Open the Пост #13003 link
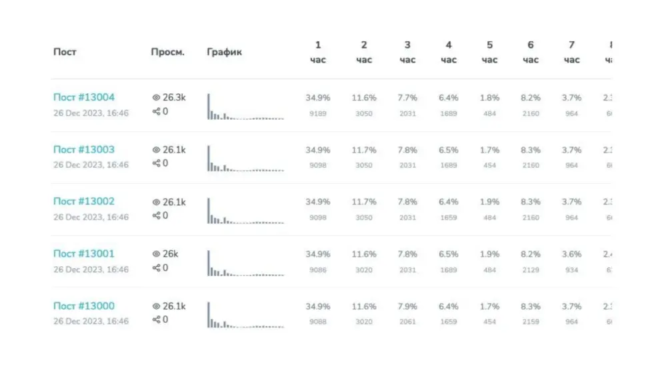The width and height of the screenshot is (666, 374). point(84,150)
